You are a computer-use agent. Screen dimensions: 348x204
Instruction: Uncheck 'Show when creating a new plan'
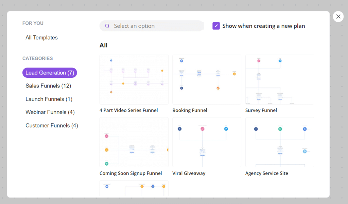[x=216, y=26]
